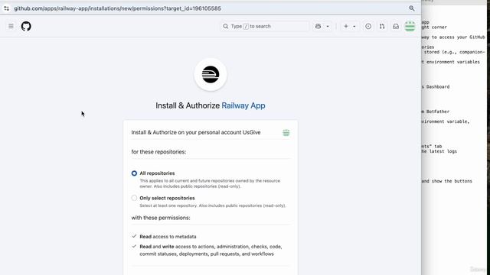Click 'Botfather' line in background text window
This screenshot has width=490, height=275.
[436, 112]
